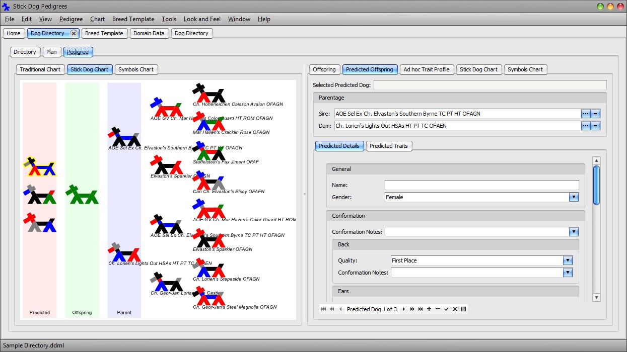The width and height of the screenshot is (627, 352).
Task: Advance to the next predicted dog record
Action: (x=404, y=309)
